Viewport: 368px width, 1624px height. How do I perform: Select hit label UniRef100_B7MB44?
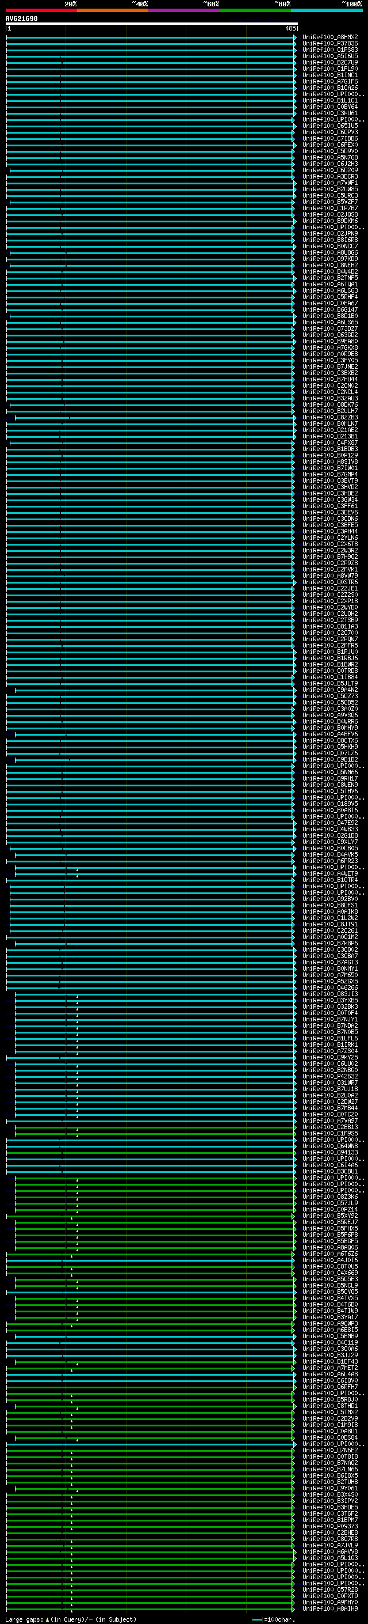coord(329,1108)
